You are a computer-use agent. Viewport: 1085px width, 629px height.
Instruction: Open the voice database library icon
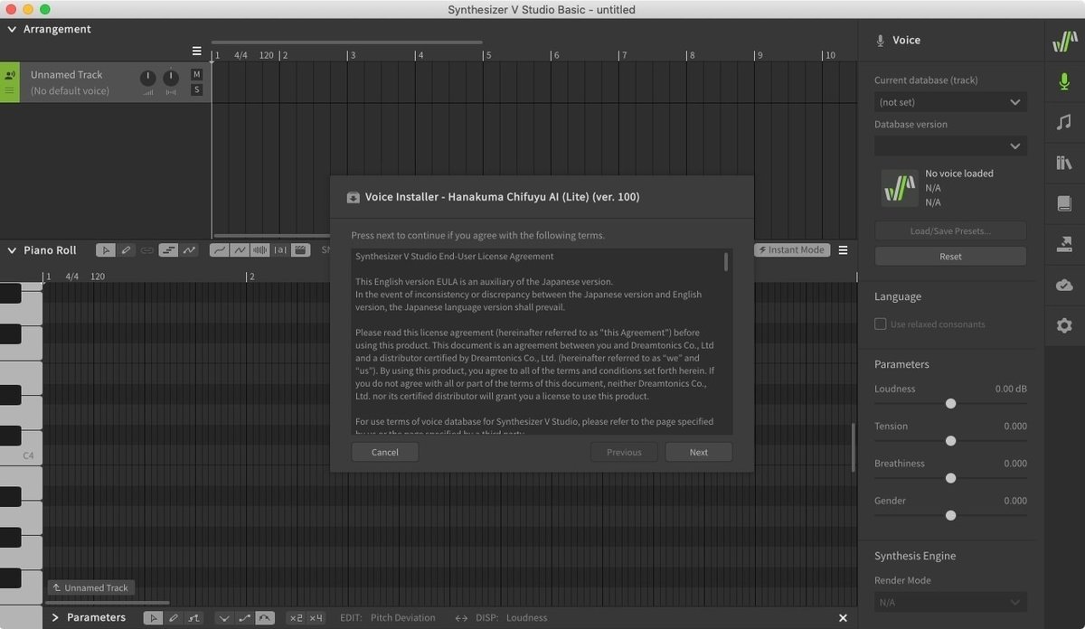[x=1064, y=164]
